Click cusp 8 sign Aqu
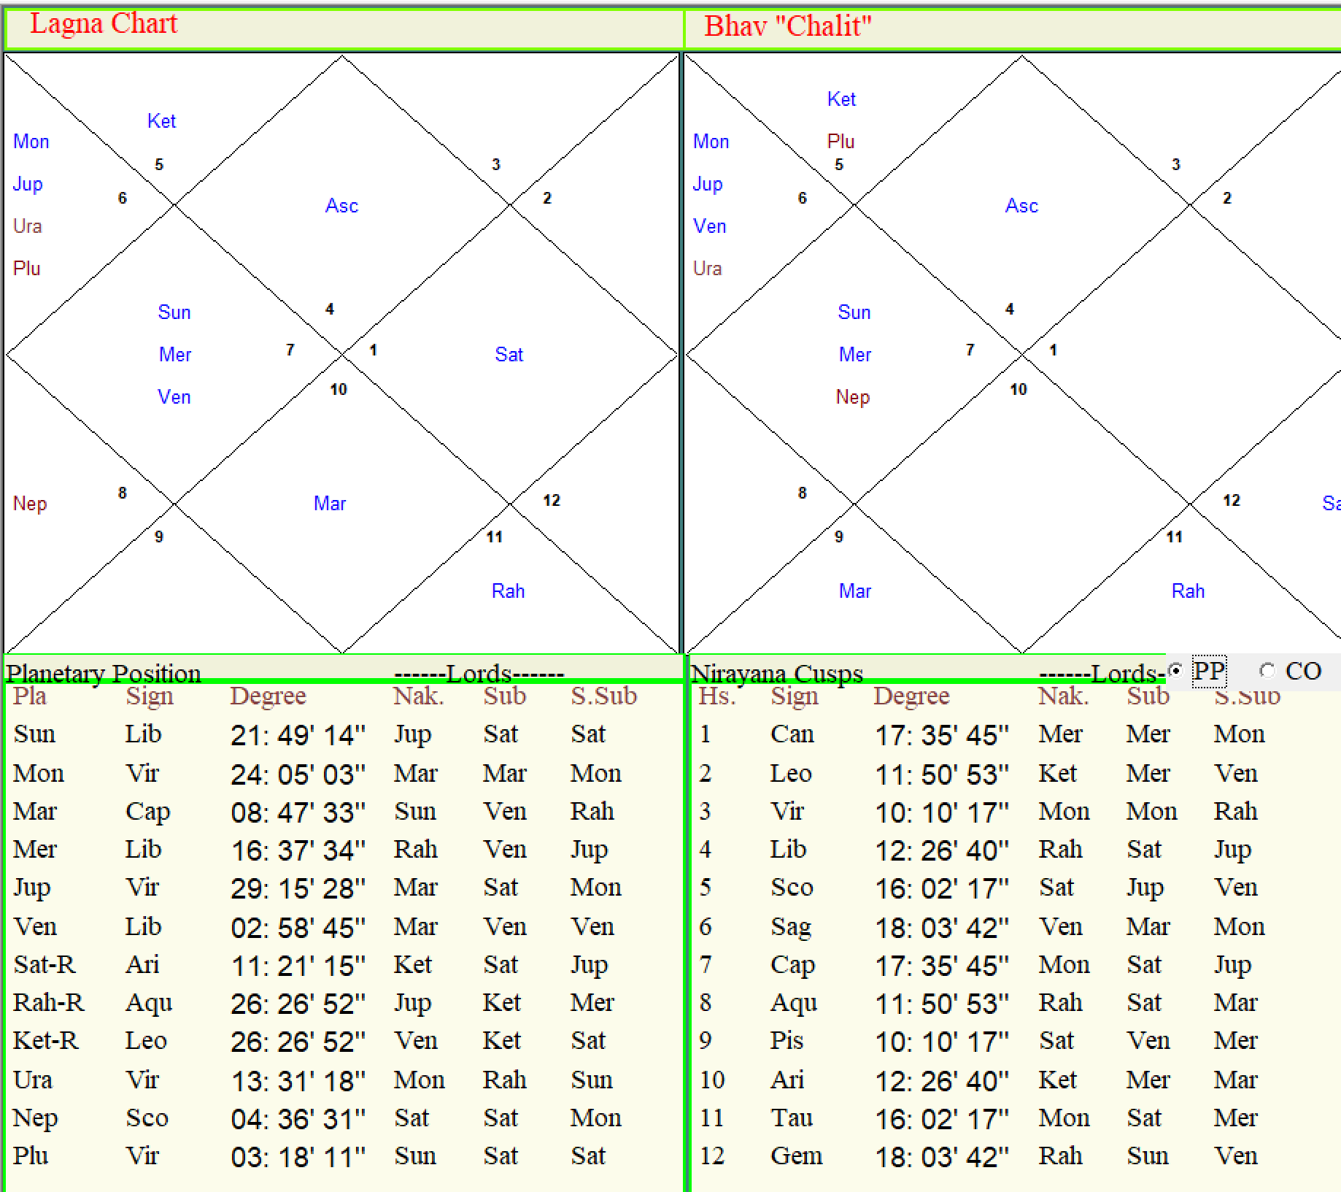Viewport: 1341px width, 1192px height. click(x=794, y=1004)
